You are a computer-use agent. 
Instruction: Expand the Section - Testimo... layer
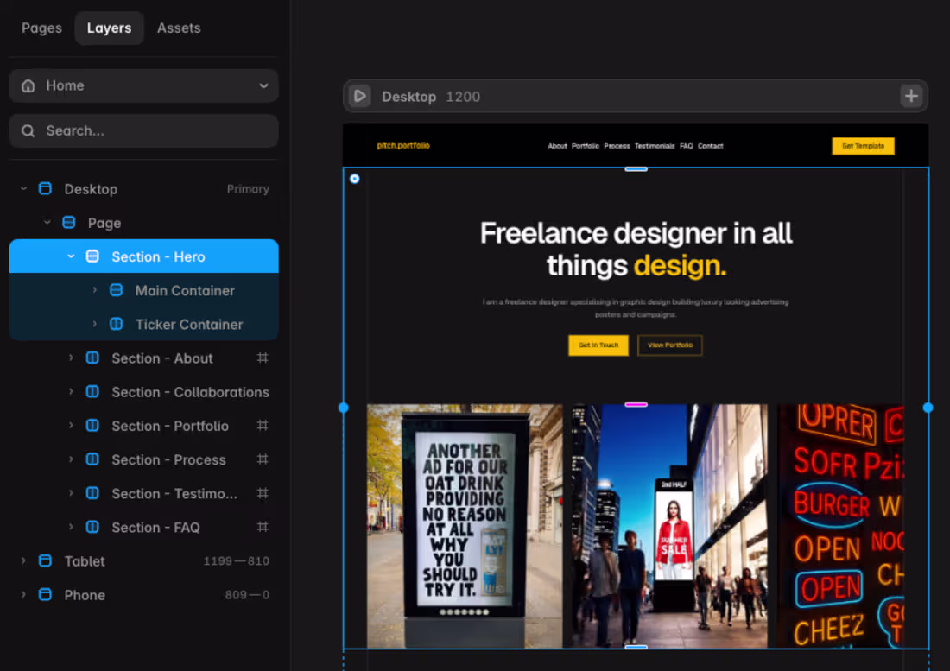tap(71, 494)
